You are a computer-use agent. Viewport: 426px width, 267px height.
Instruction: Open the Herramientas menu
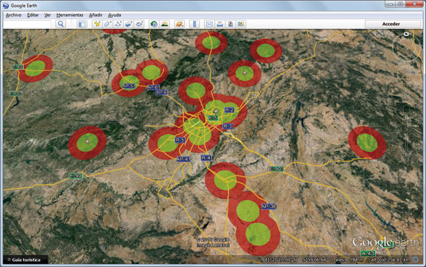[70, 15]
